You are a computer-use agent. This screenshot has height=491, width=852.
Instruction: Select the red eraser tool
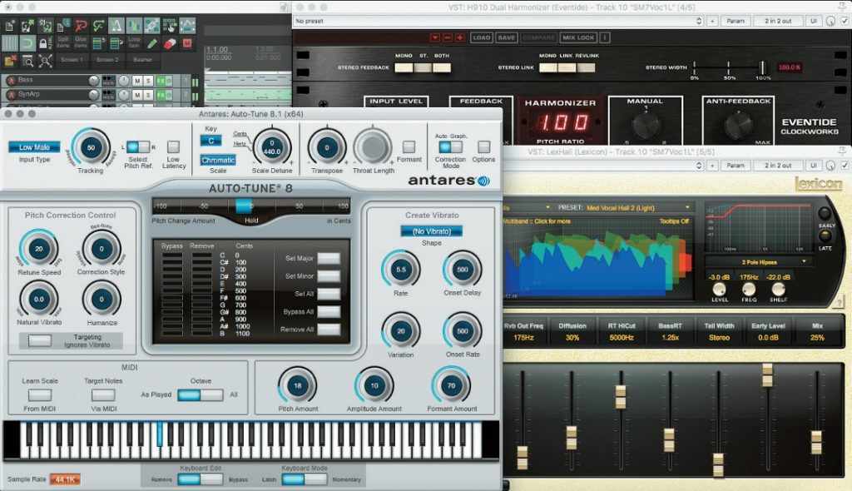170,43
